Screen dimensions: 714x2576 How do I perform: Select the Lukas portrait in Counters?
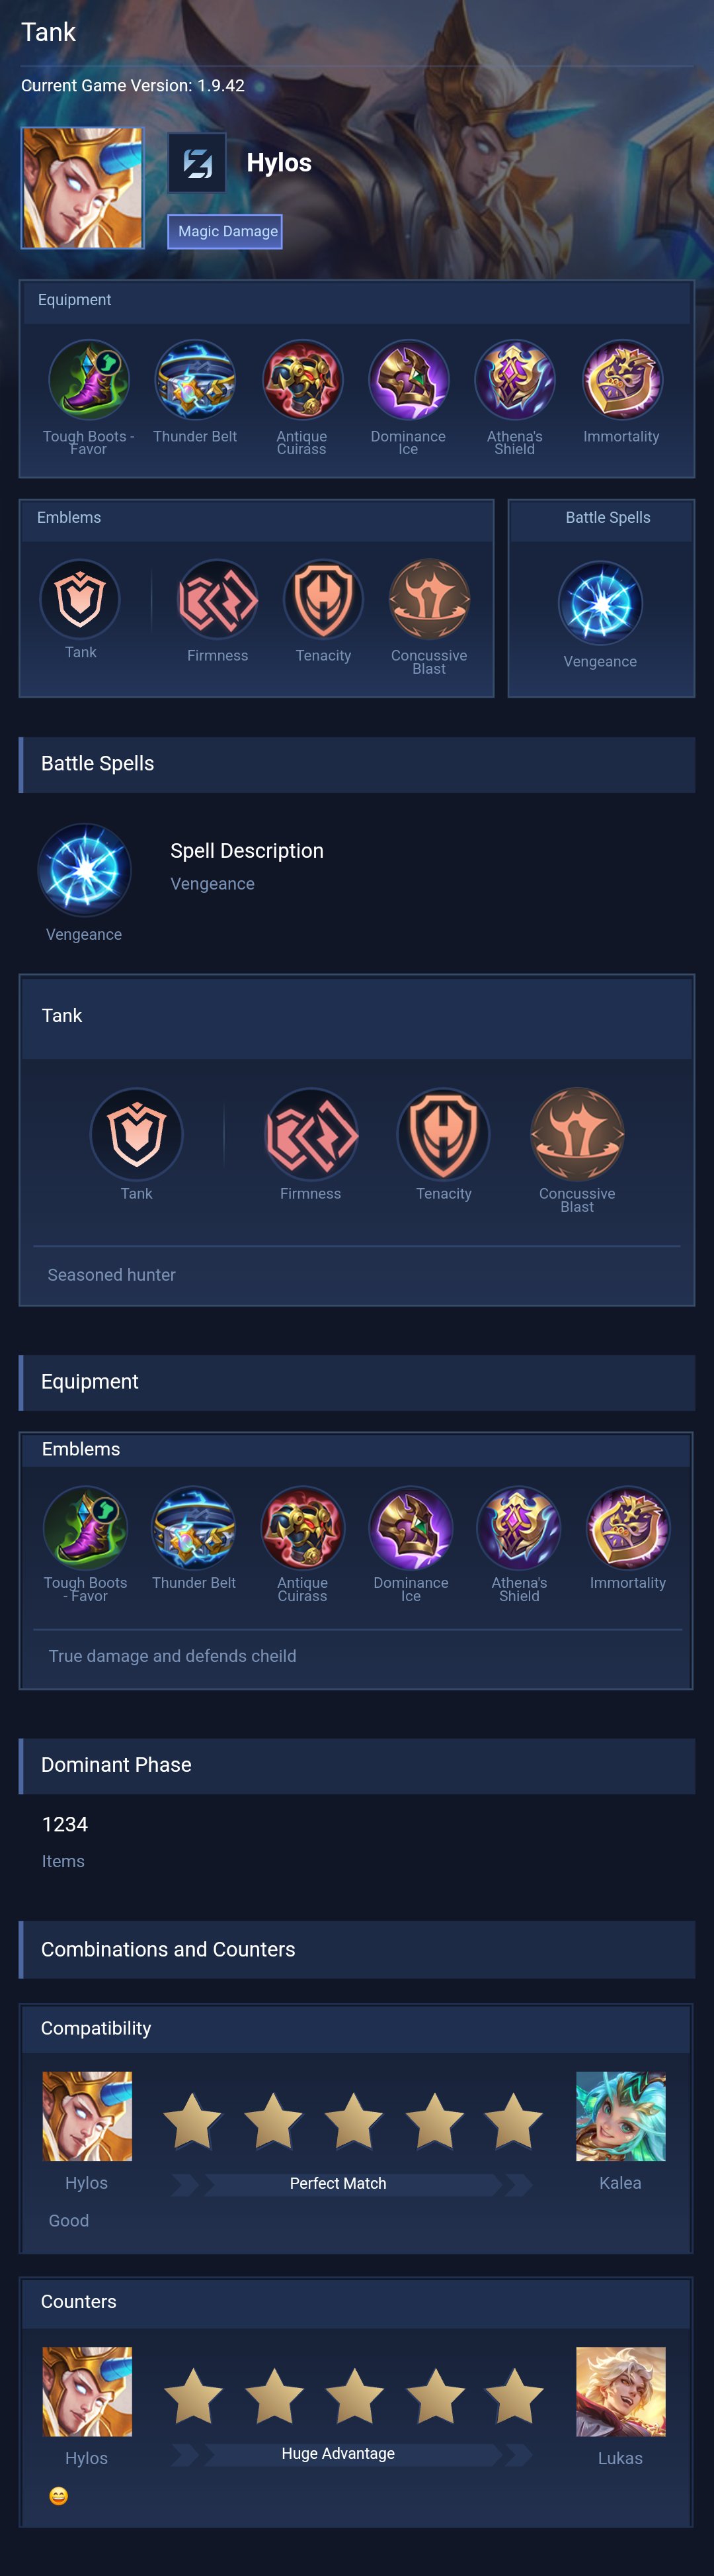(x=620, y=2391)
